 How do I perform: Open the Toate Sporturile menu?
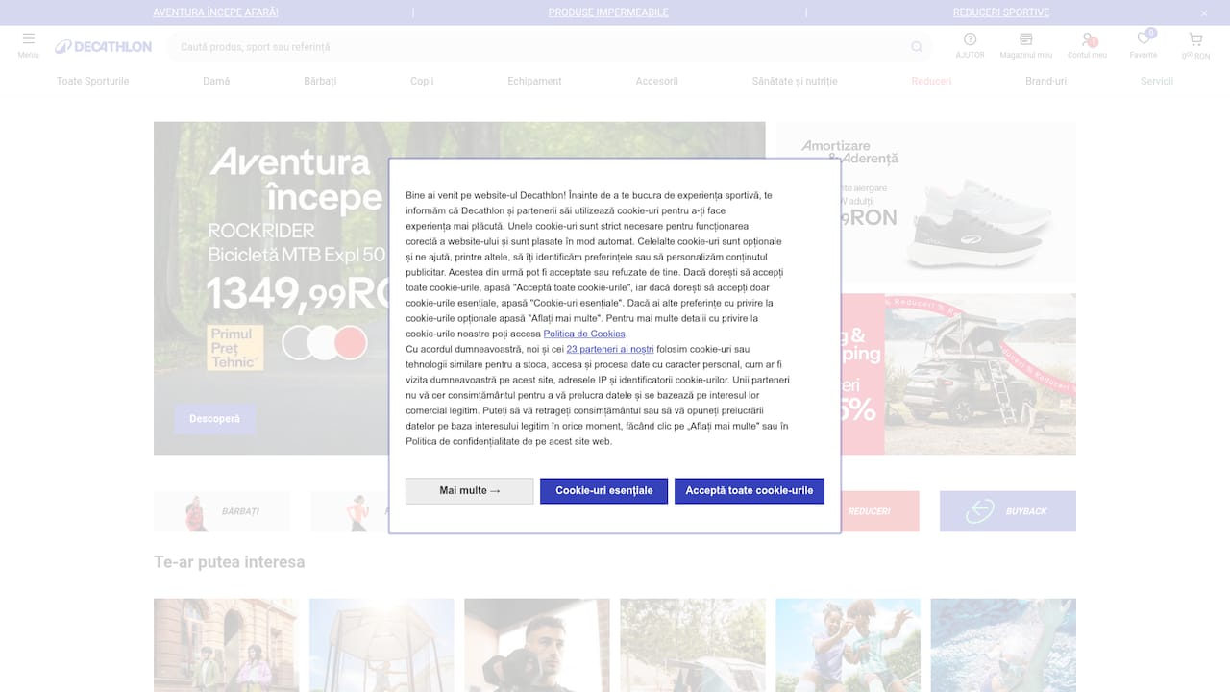click(x=92, y=81)
